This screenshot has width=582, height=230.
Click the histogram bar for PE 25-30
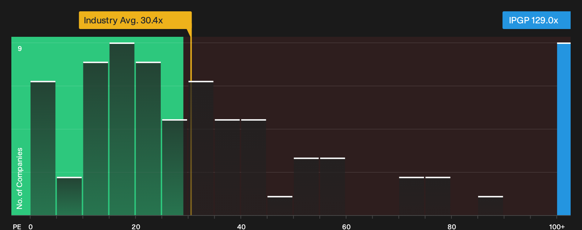175,167
